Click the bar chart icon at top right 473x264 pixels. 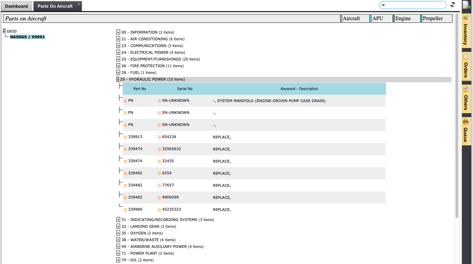click(x=466, y=5)
